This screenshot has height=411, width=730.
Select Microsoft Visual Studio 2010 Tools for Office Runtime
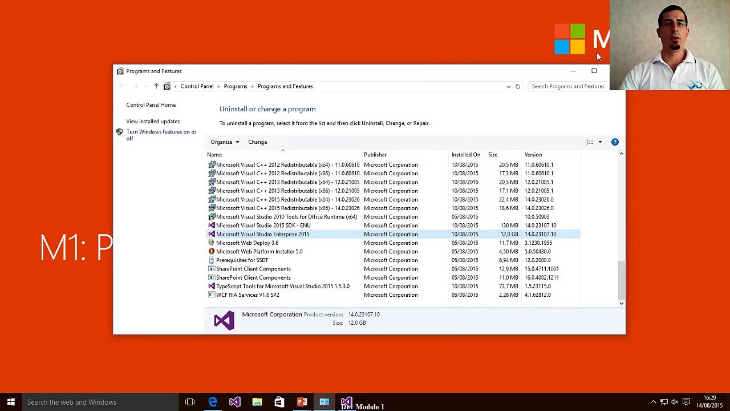point(393,217)
